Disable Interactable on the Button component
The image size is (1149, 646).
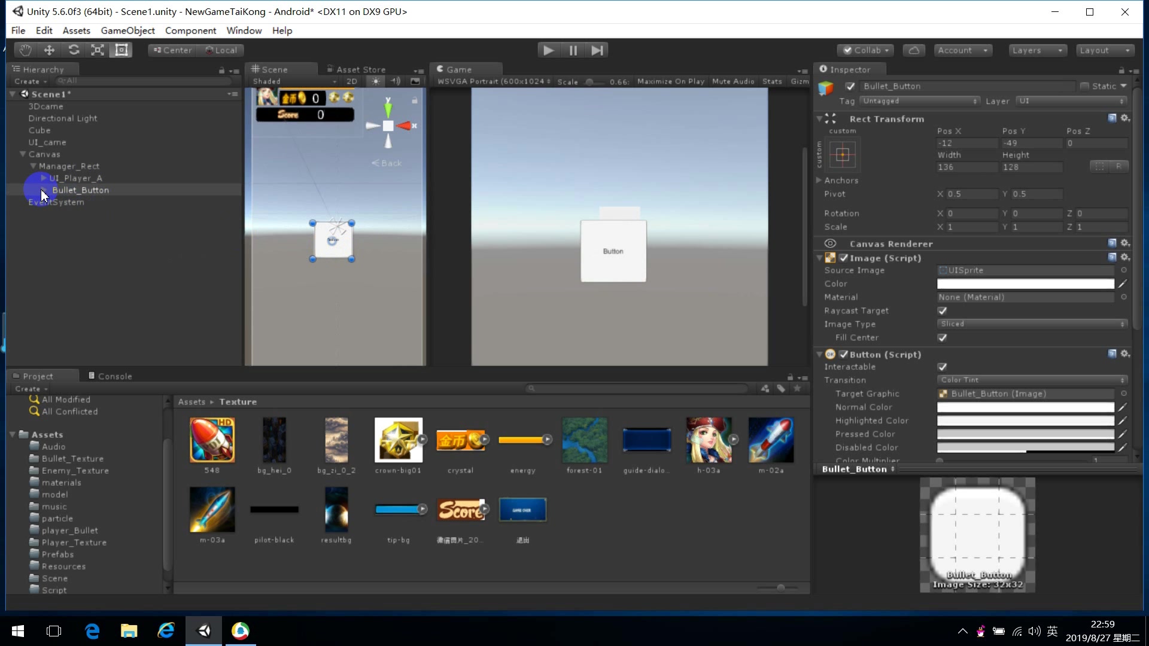[943, 367]
